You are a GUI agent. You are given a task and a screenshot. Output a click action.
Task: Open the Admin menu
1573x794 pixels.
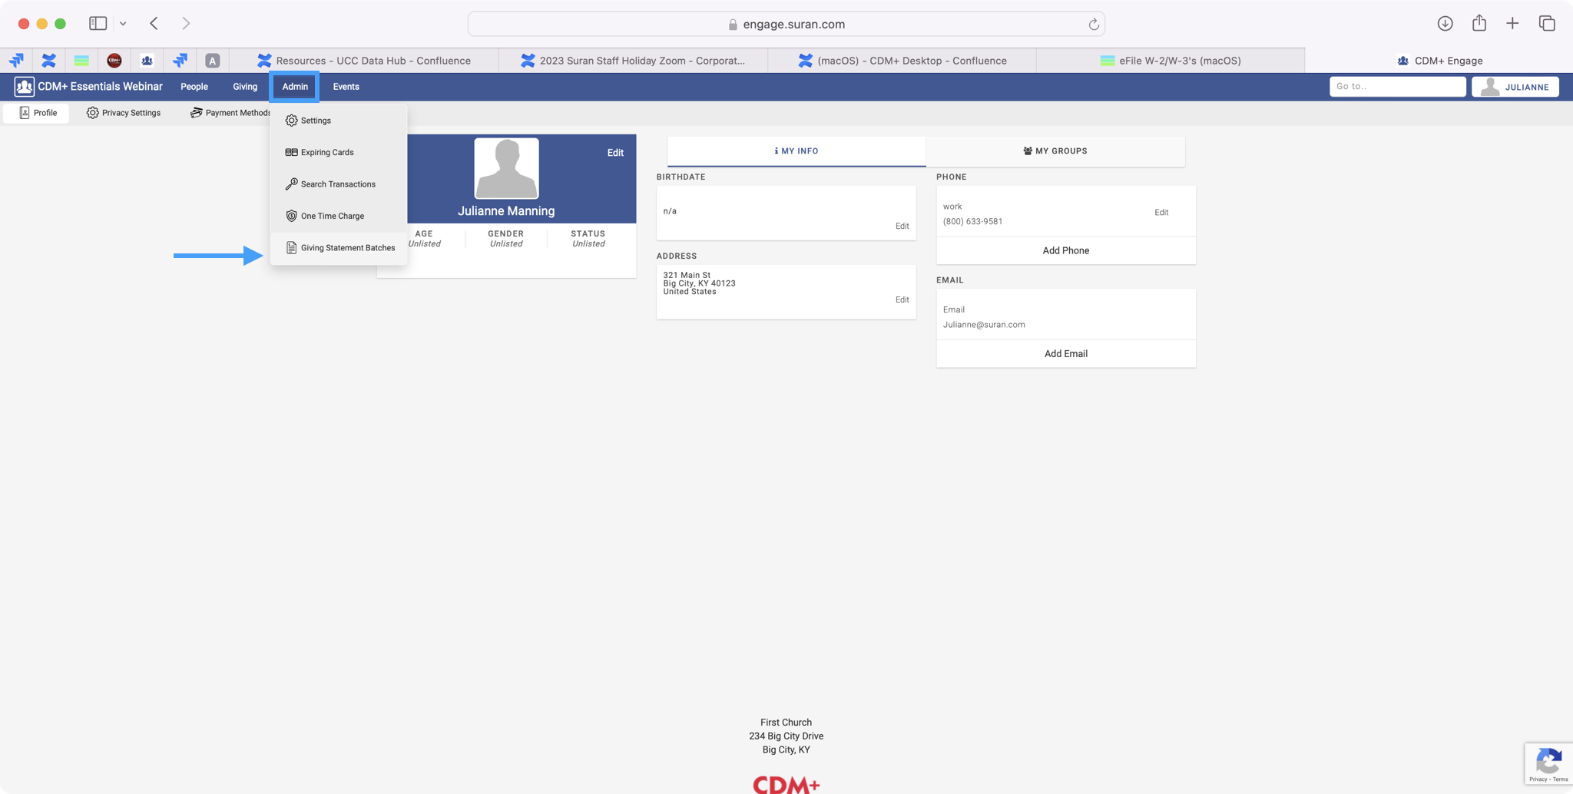click(x=295, y=87)
